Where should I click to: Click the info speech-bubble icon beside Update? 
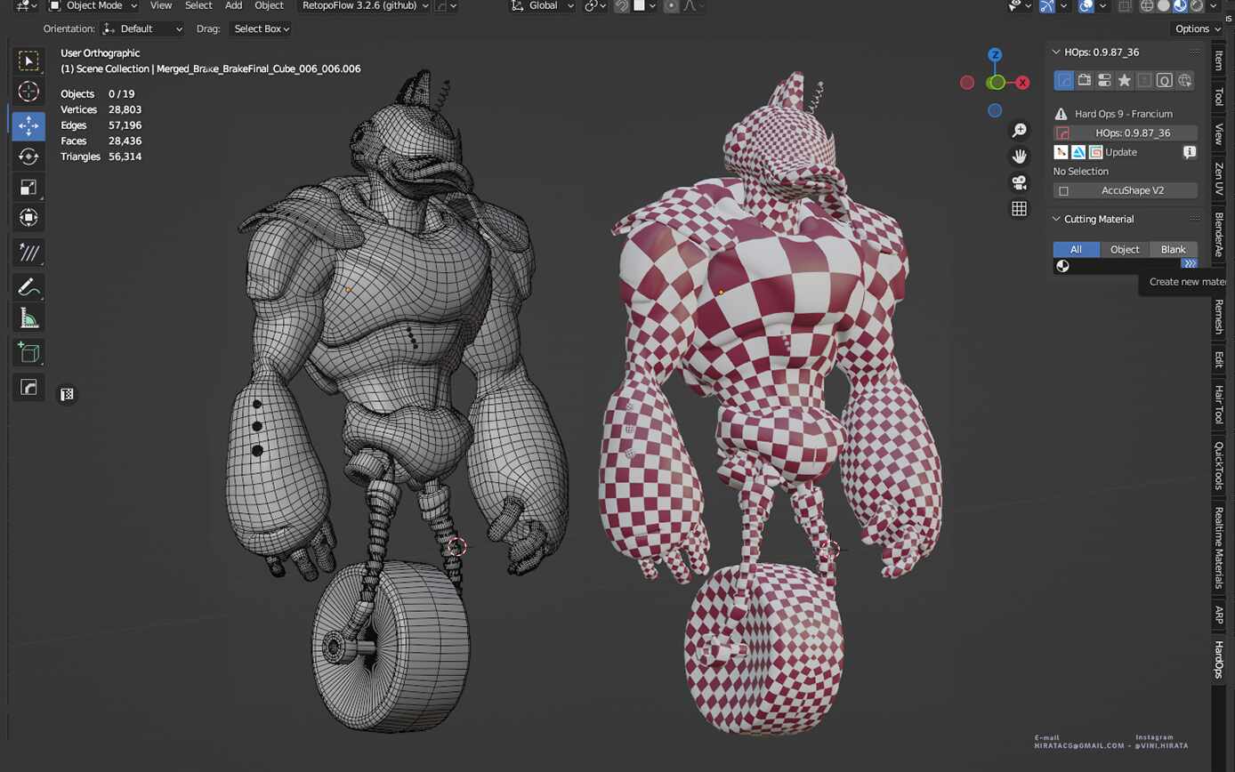(1190, 152)
